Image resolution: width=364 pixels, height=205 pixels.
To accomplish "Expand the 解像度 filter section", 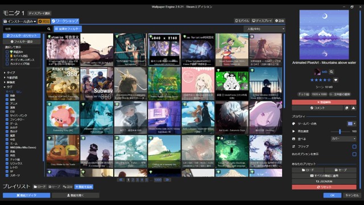I will coord(9,82).
